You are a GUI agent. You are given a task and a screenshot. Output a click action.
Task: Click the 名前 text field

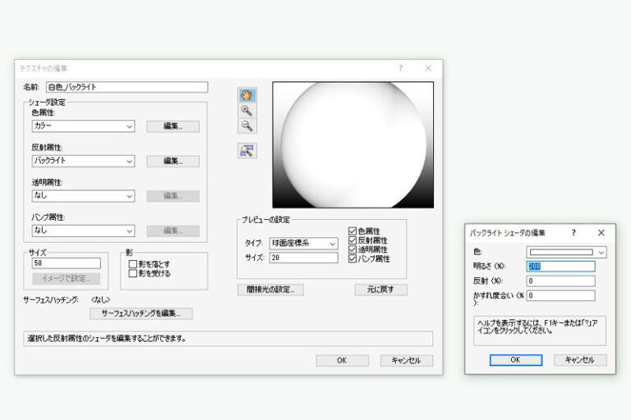tap(127, 87)
